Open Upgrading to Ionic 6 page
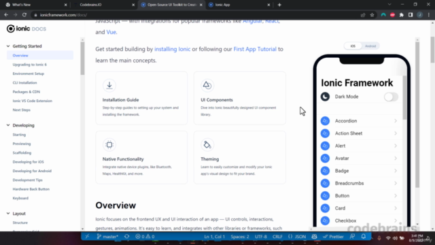Viewport: 435px width, 245px height. pyautogui.click(x=30, y=65)
